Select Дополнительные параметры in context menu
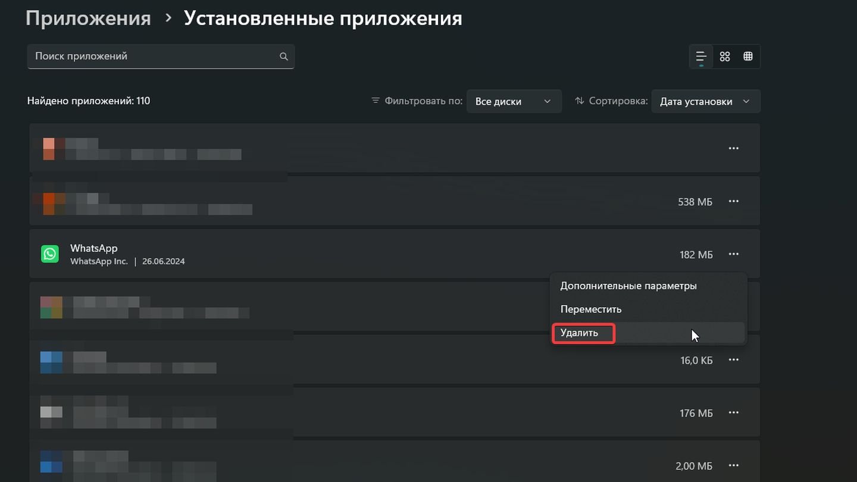Image resolution: width=857 pixels, height=482 pixels. [x=648, y=286]
